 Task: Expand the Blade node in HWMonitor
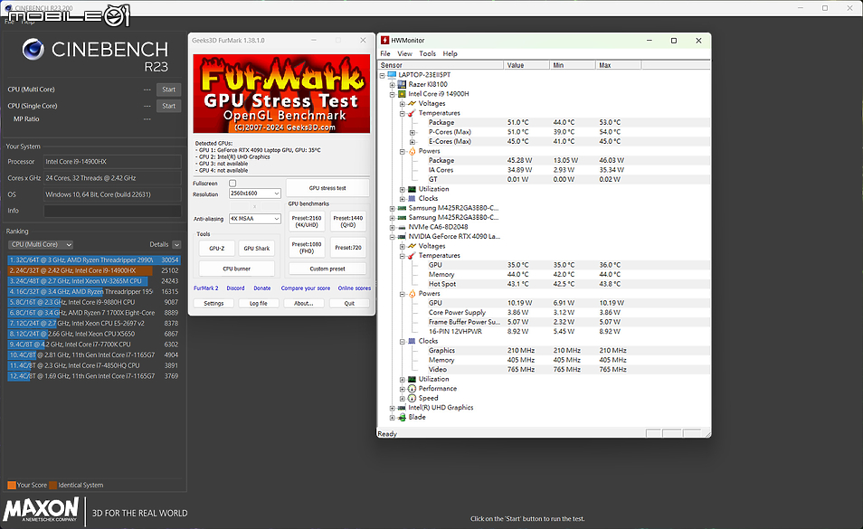point(393,418)
